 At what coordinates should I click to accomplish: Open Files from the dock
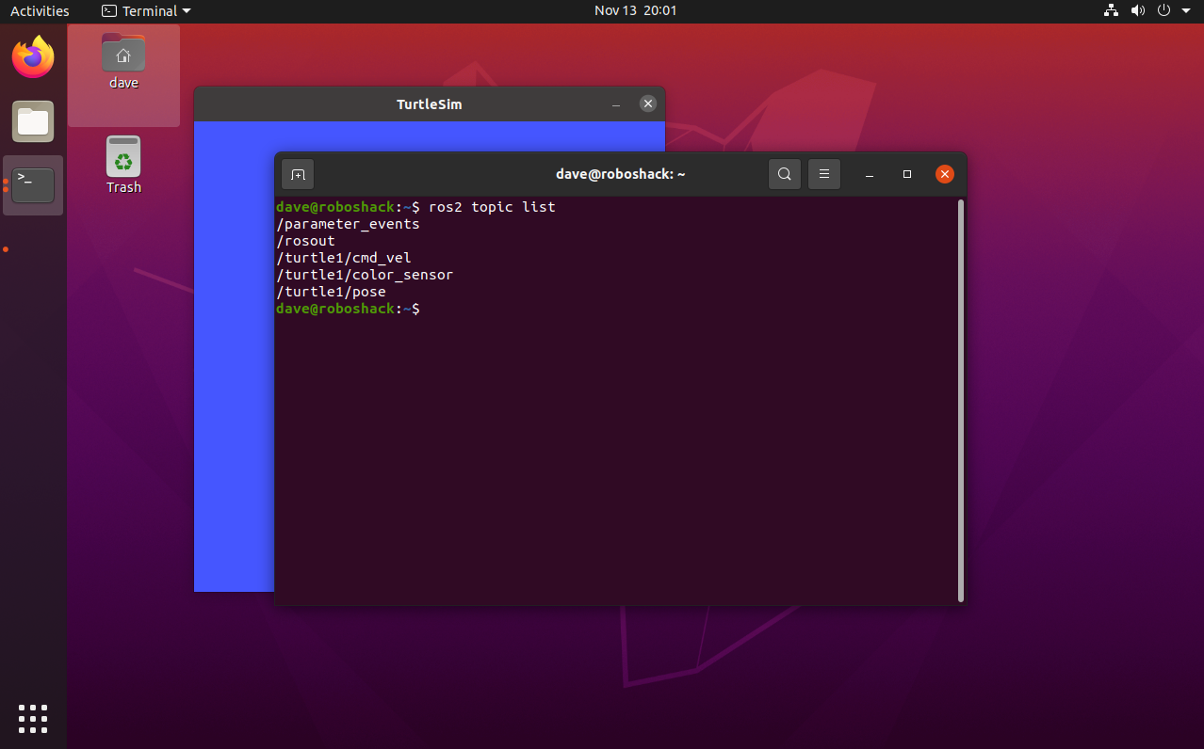(33, 121)
